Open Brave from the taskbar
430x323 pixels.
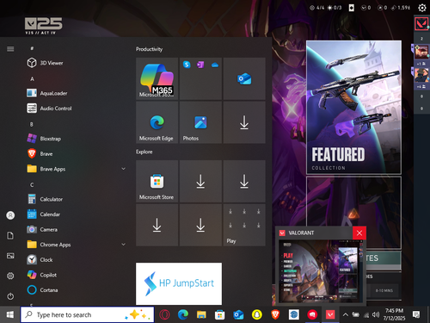point(275,314)
